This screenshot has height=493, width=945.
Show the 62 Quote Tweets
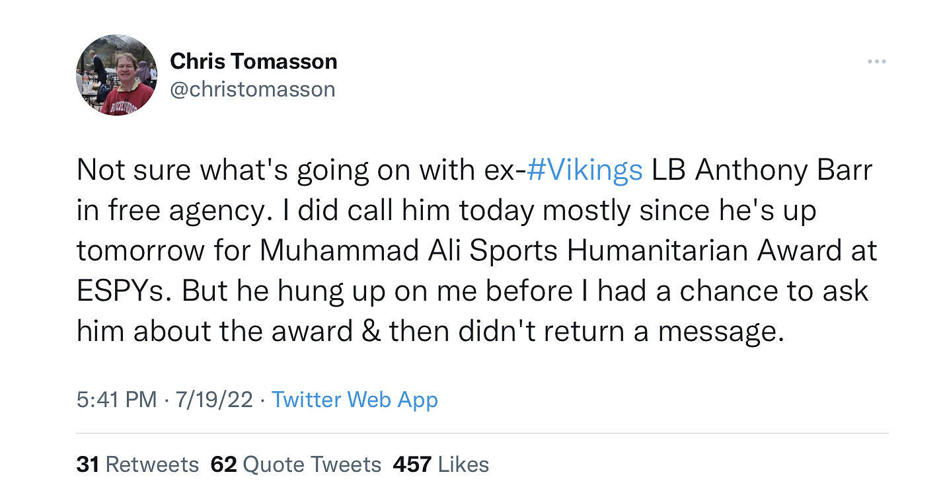coord(295,464)
